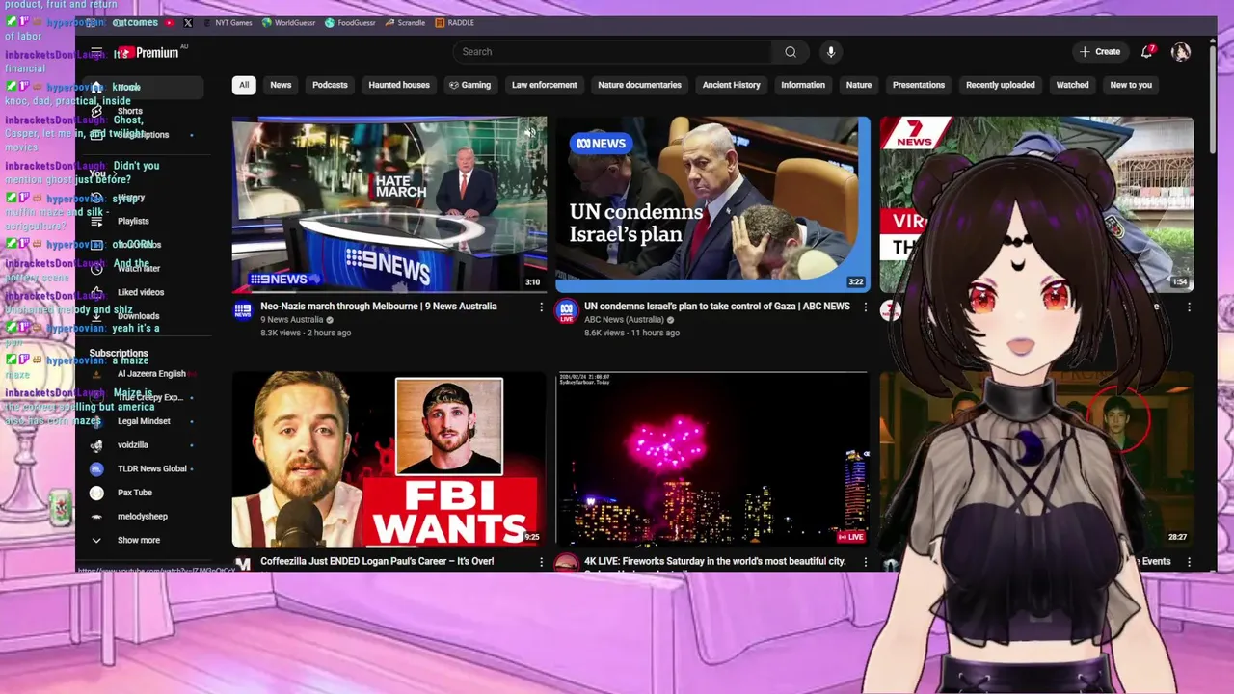Start voice search with the microphone
1234x694 pixels.
[x=831, y=52]
